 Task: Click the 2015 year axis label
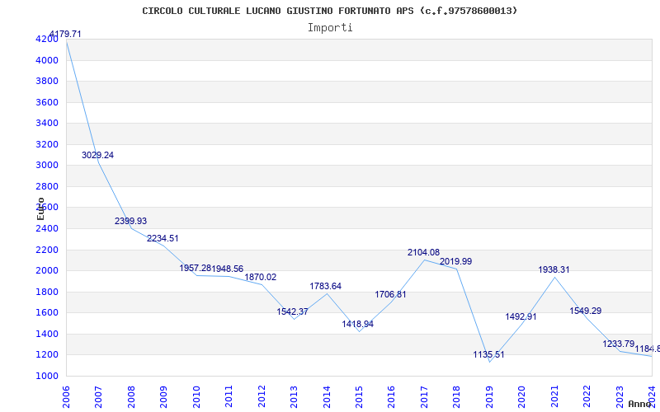pos(360,396)
